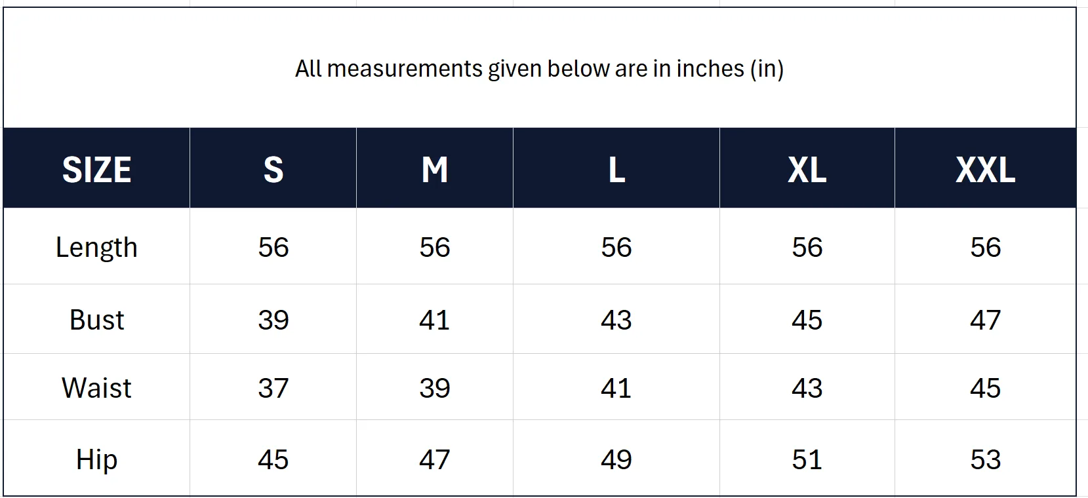Screen dimensions: 1088x498
Task: Select the XXL column header
Action: pyautogui.click(x=985, y=170)
